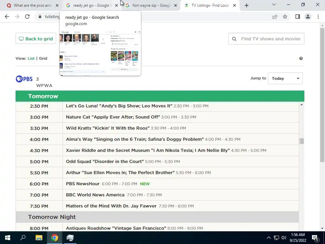Click the network tray icon
This screenshot has height=244, width=325.
[x=276, y=238]
